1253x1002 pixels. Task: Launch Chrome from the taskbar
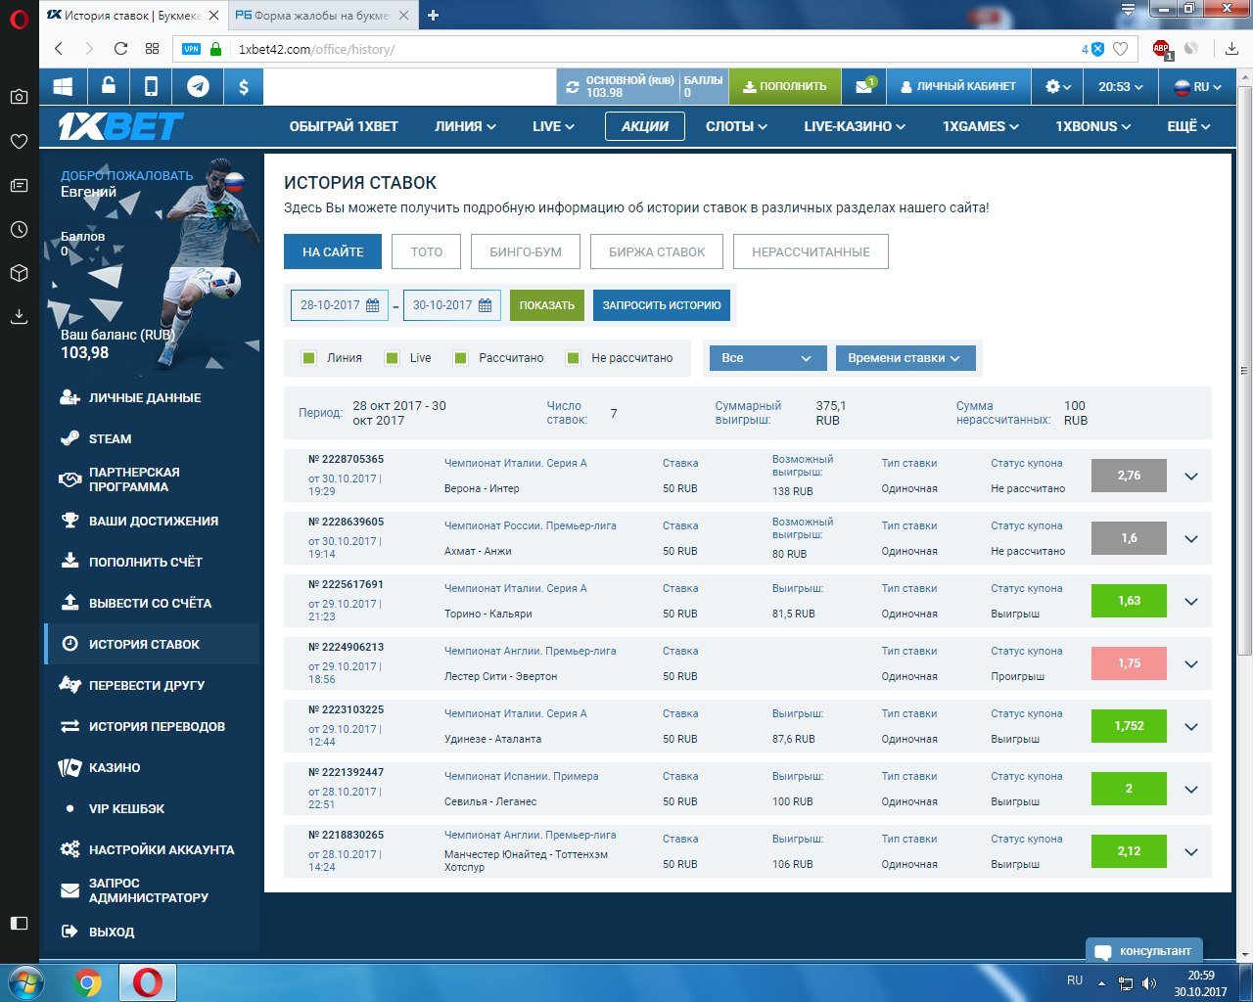[88, 982]
